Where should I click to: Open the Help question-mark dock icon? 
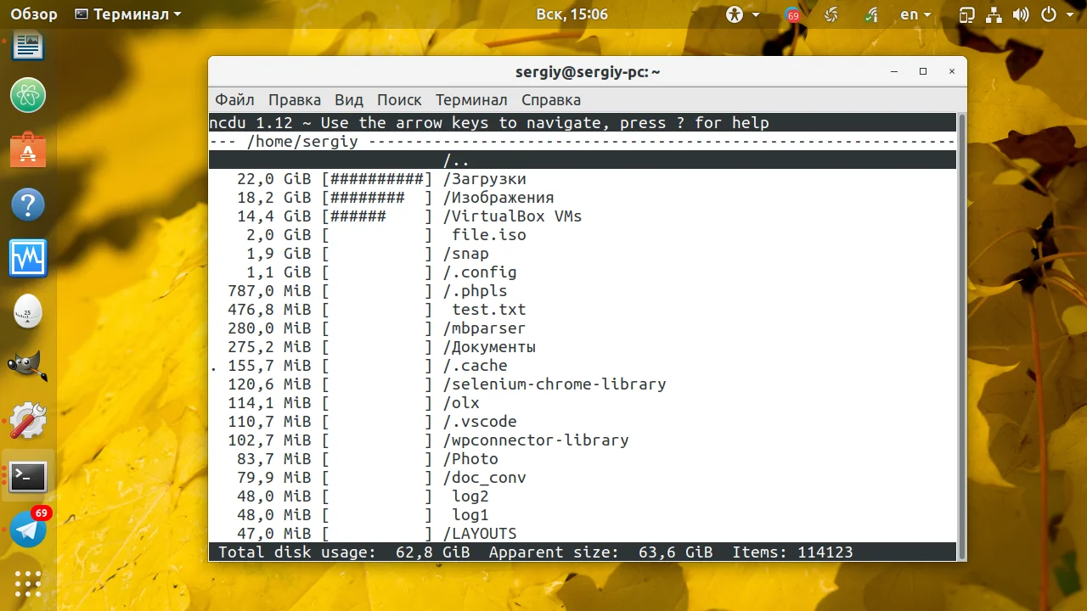pos(28,205)
